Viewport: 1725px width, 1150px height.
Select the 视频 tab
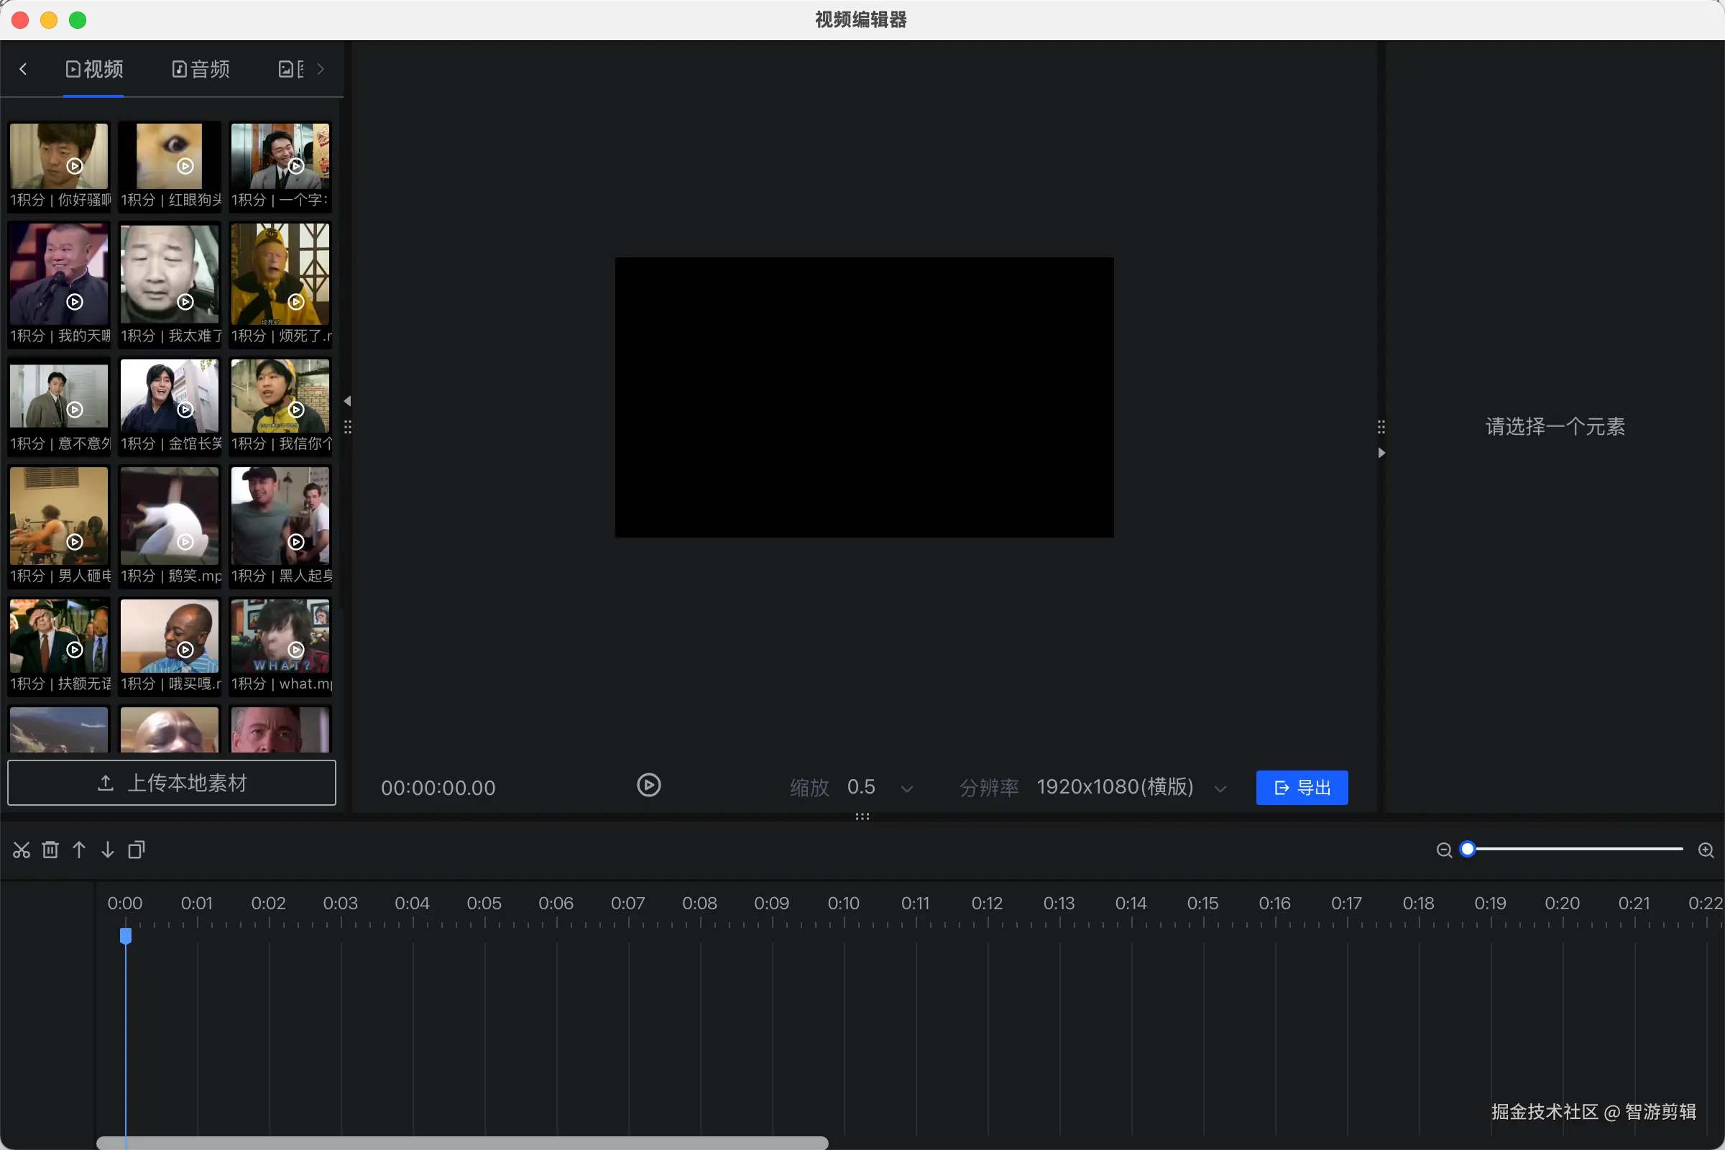click(94, 69)
